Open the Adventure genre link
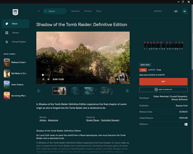 [x=53, y=120]
